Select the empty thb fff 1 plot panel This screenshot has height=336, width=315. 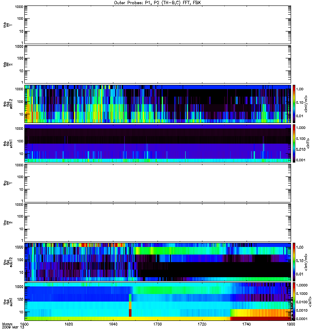pyautogui.click(x=158, y=25)
